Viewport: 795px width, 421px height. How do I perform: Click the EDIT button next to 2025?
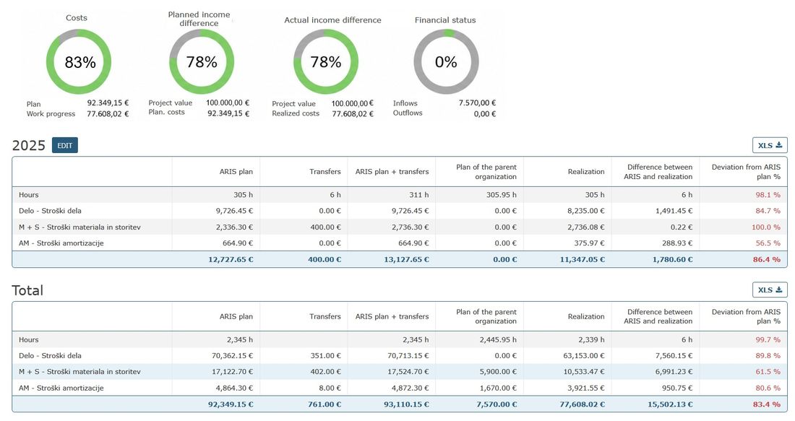pyautogui.click(x=64, y=145)
